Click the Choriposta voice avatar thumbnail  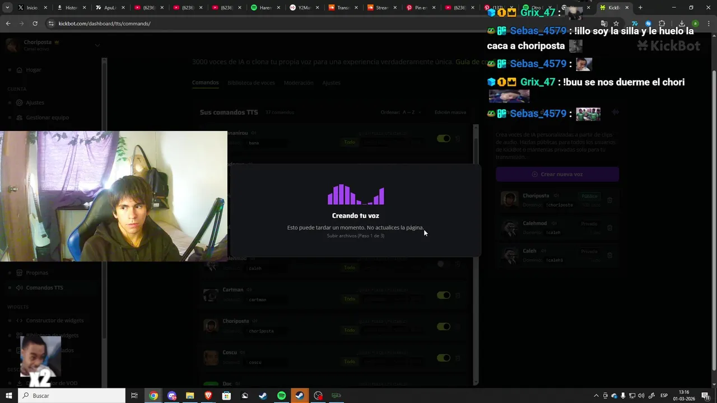(509, 200)
